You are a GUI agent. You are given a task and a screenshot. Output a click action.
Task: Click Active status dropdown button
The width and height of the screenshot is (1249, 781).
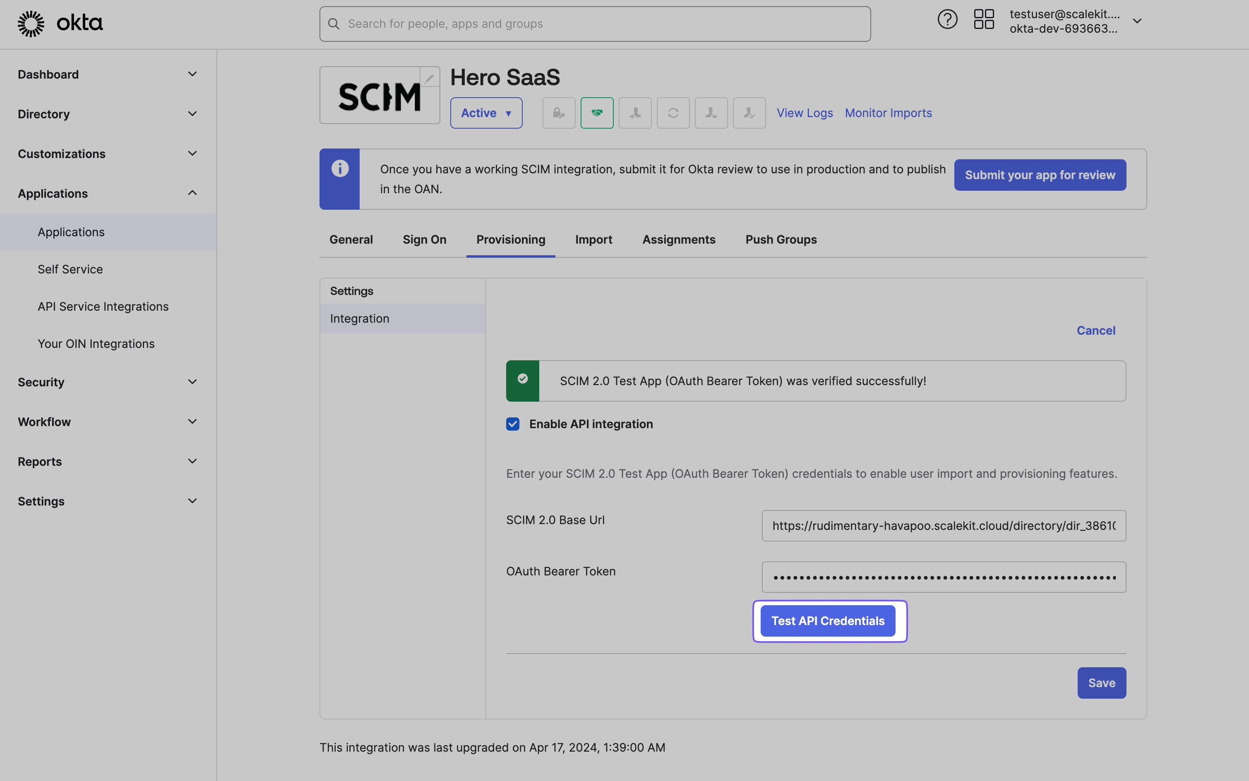coord(485,112)
